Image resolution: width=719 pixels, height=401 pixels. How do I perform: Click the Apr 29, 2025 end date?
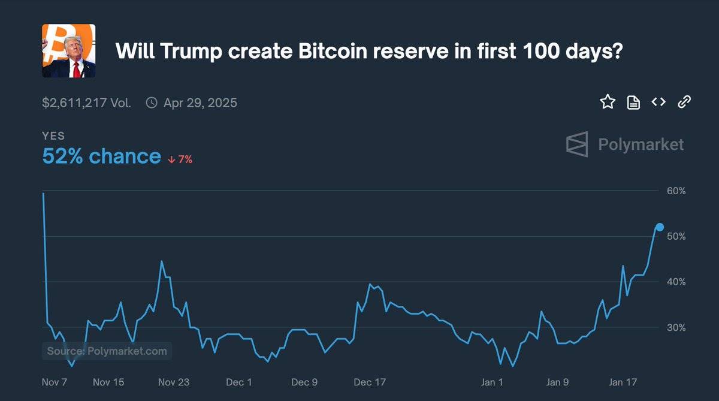click(201, 102)
